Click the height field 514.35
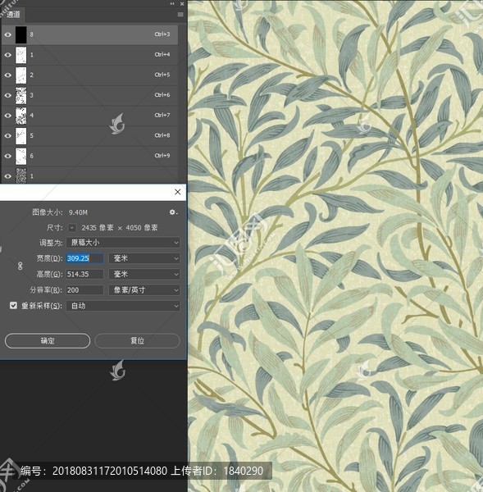The width and height of the screenshot is (483, 492). coord(84,274)
